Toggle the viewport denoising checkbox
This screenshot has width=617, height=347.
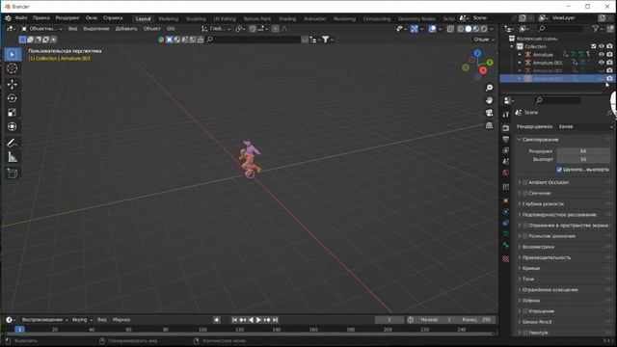tap(559, 170)
